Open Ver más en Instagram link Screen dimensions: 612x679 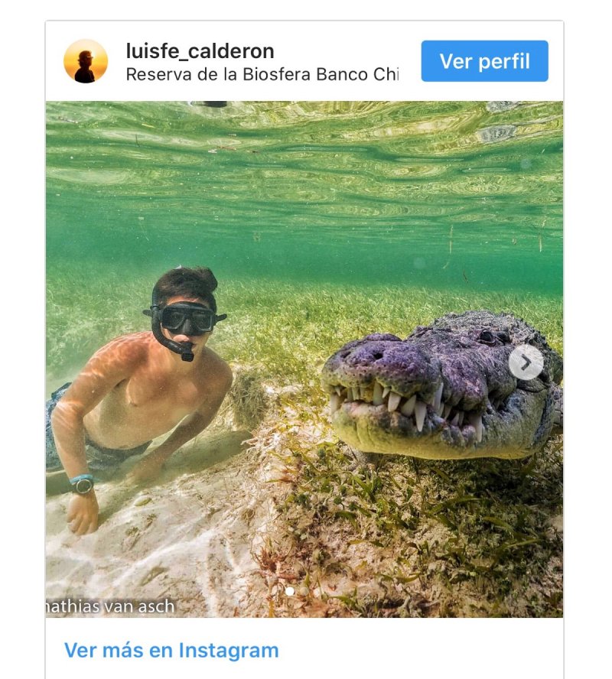(171, 651)
